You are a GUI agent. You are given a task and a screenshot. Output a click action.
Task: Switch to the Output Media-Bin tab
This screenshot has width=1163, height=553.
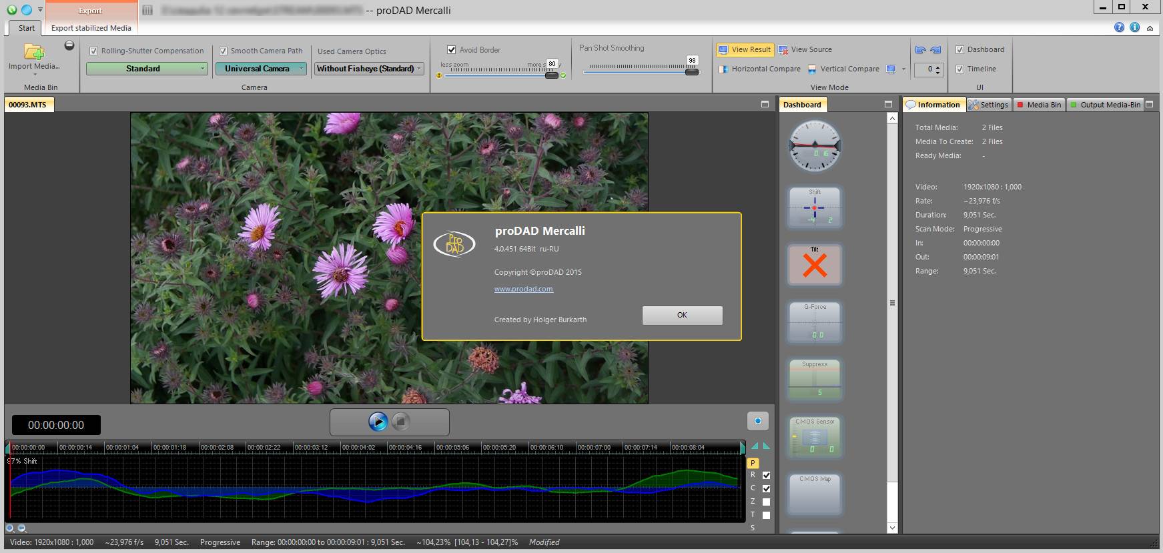click(x=1105, y=105)
